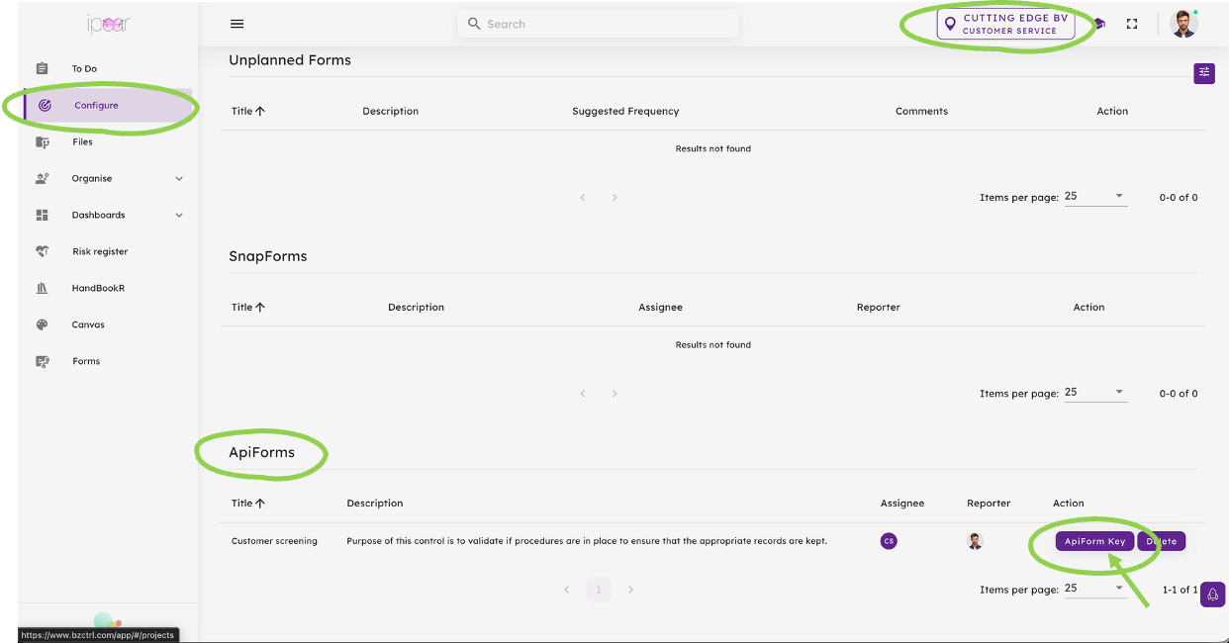The height and width of the screenshot is (643, 1229).
Task: Click the To Do clipboard icon
Action: 42,68
